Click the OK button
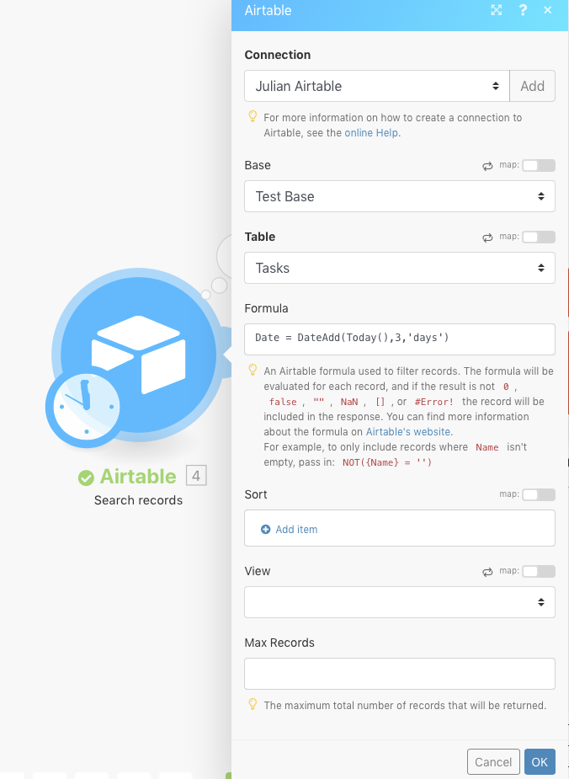The width and height of the screenshot is (569, 779). click(540, 762)
